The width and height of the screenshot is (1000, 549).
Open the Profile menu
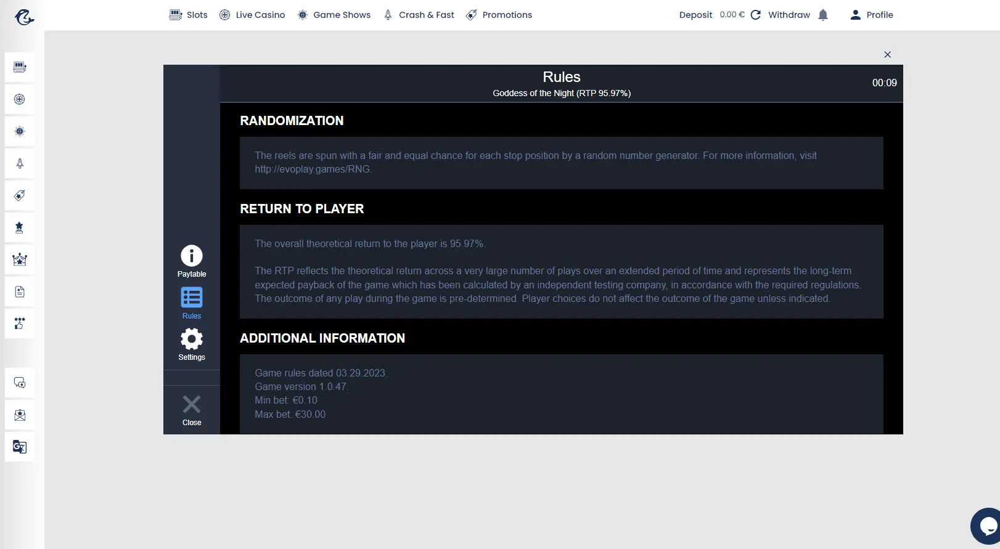(871, 15)
